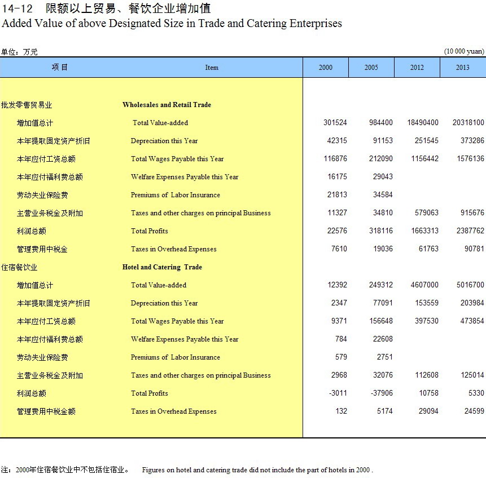This screenshot has height=492, width=486.
Task: Click value 249312
Action: click(380, 285)
